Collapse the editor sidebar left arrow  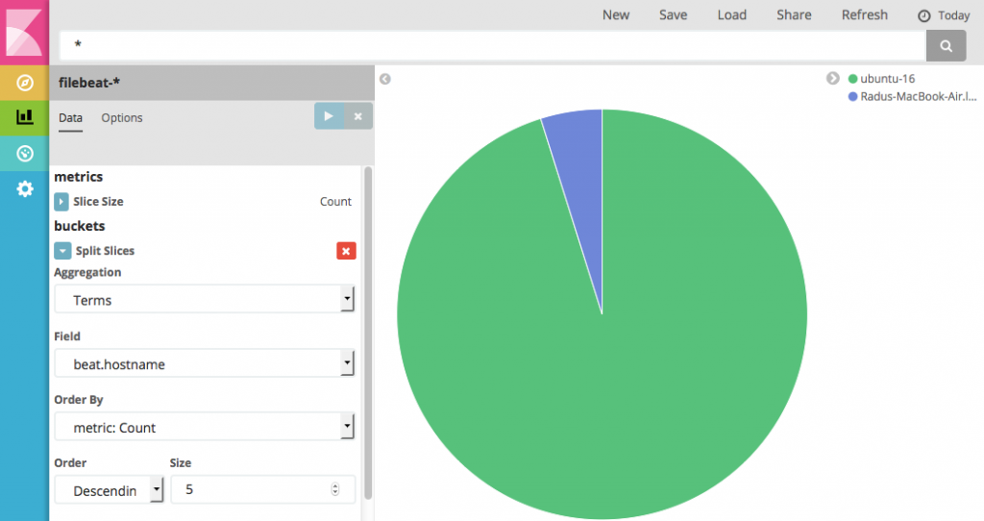(x=385, y=79)
